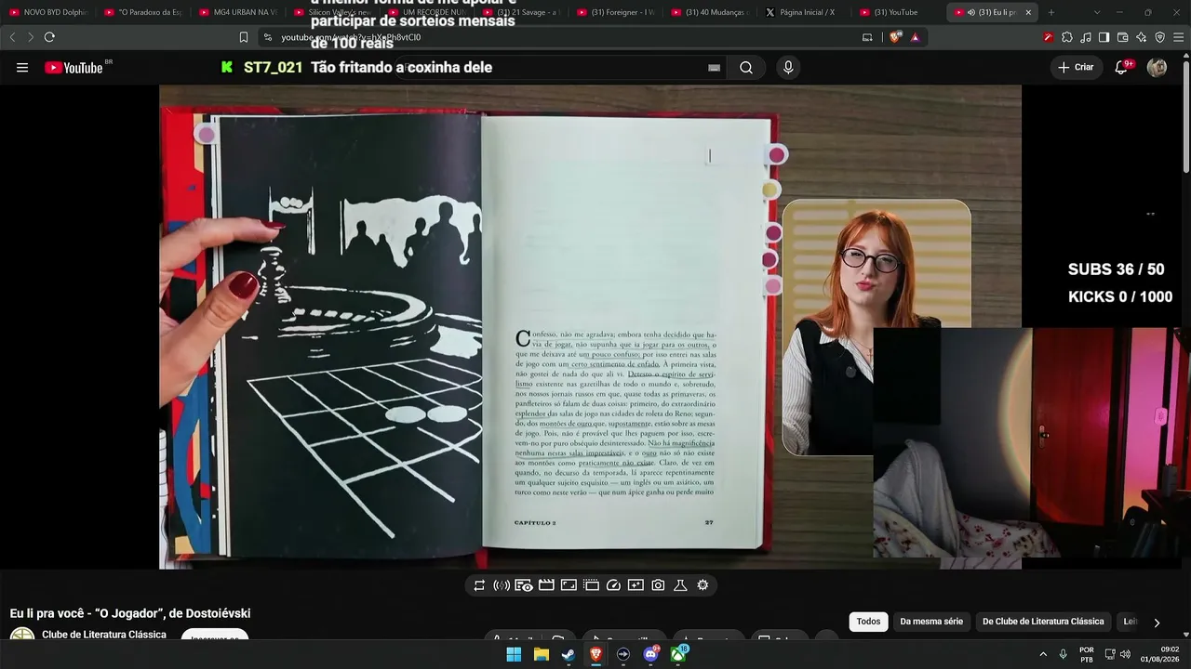Open the extensions puzzle icon
This screenshot has width=1191, height=669.
tap(1067, 37)
